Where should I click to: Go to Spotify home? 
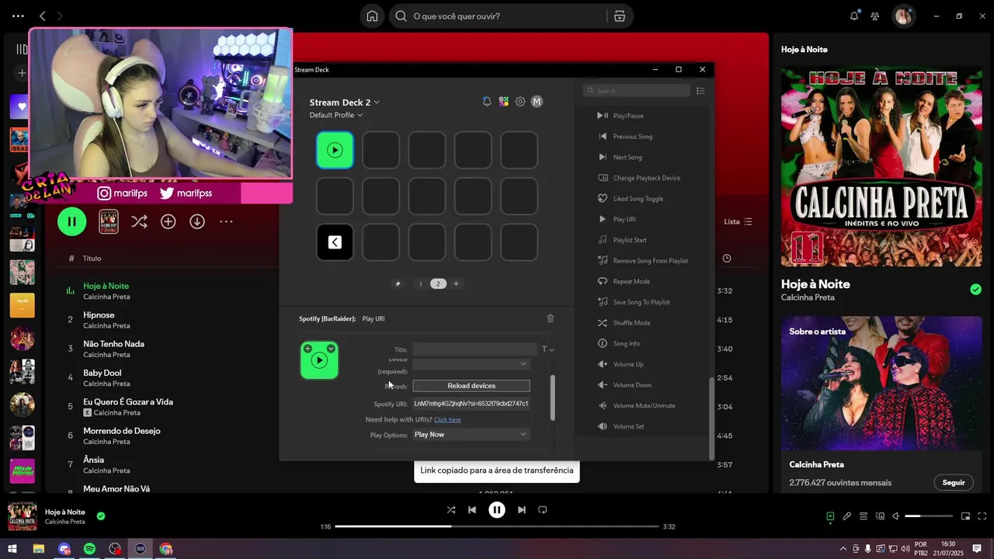tap(372, 16)
